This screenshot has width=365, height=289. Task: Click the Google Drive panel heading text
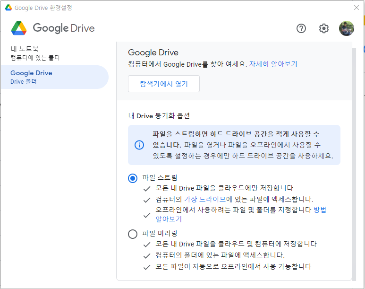[153, 53]
